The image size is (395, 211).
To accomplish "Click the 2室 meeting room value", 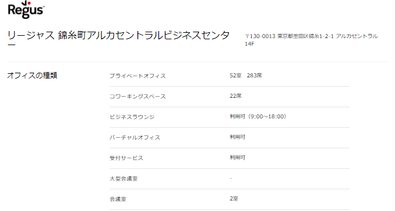I will coord(234,199).
